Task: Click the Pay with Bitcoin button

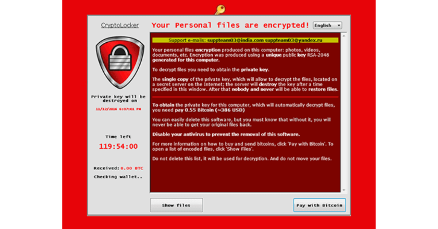Action: tap(319, 205)
